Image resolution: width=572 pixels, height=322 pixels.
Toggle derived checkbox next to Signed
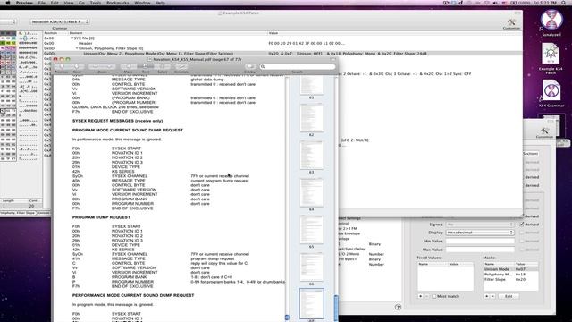click(x=522, y=225)
